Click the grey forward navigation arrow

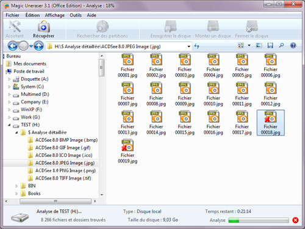[x=23, y=46]
